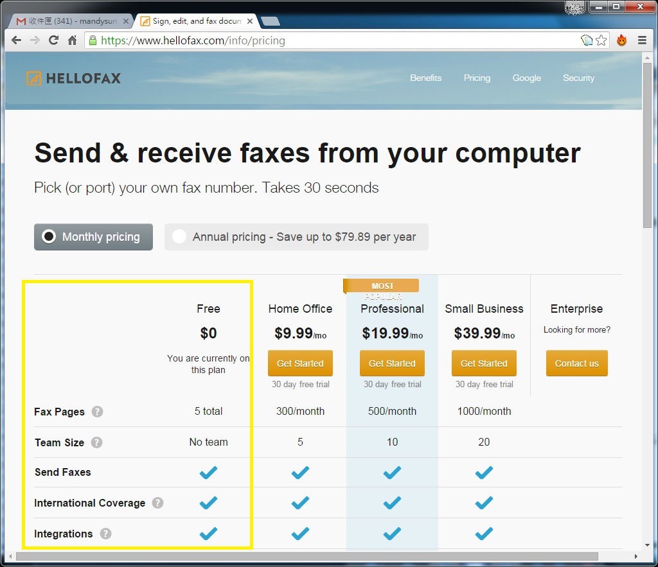Show help for Fax Pages

98,412
